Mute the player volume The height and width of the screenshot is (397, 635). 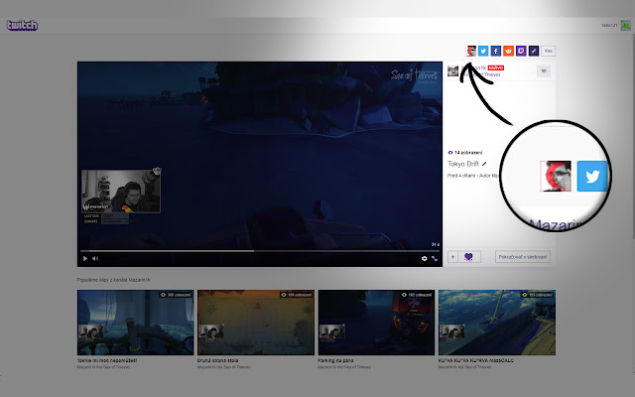coord(95,258)
